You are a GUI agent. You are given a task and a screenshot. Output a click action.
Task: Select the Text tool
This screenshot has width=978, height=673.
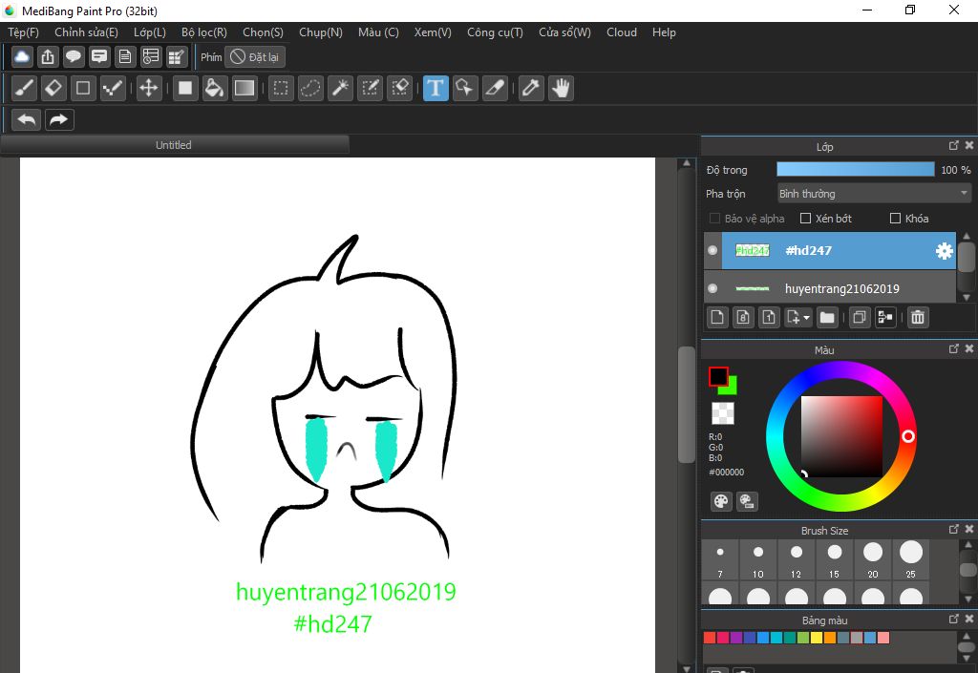436,88
